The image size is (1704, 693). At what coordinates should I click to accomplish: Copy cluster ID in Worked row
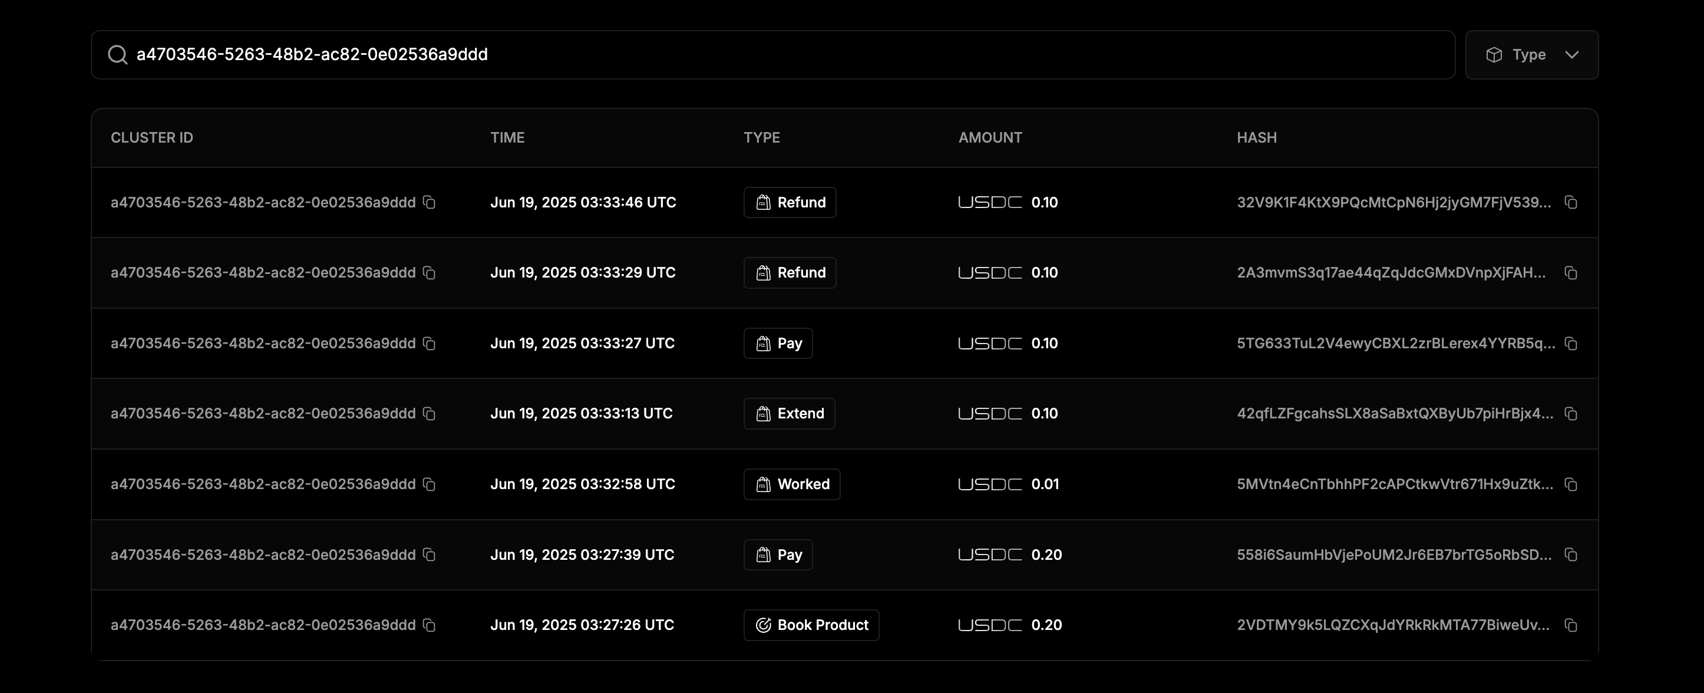(430, 485)
